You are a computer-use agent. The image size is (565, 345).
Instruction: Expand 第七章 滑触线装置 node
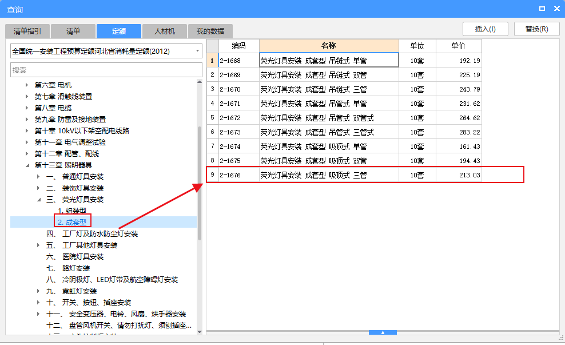coord(27,97)
